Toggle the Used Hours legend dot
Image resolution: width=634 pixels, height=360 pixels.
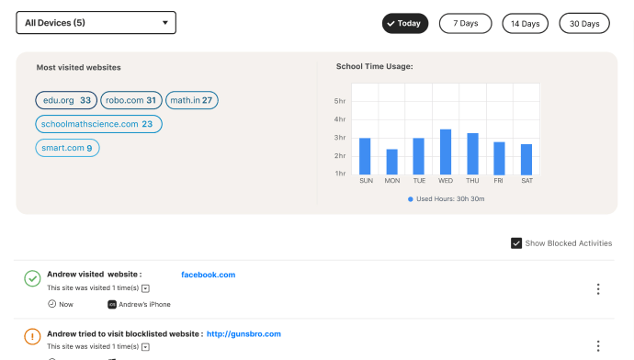click(x=411, y=199)
